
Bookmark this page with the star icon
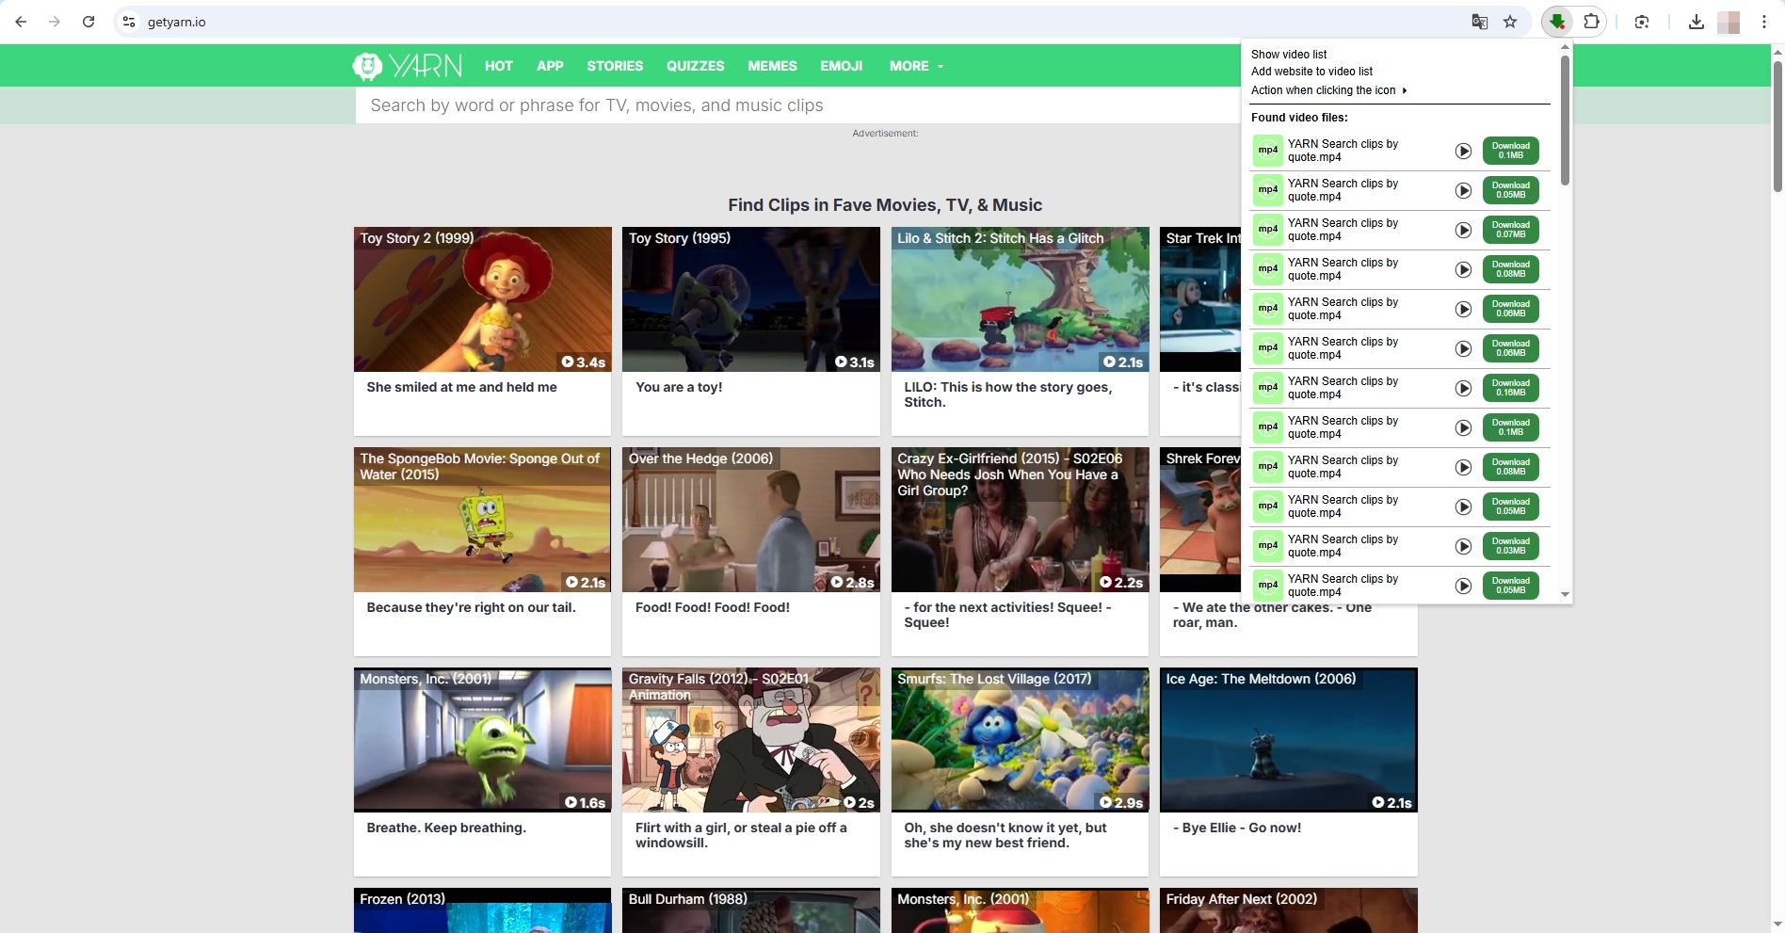(x=1510, y=22)
